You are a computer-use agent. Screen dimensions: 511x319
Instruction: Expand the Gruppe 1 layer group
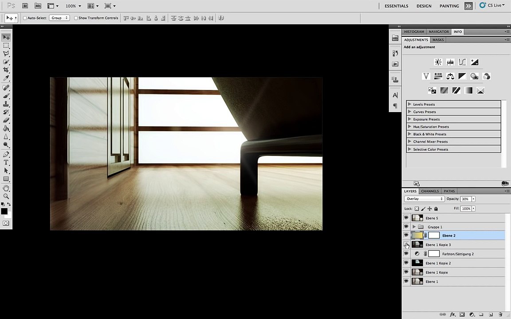(414, 226)
